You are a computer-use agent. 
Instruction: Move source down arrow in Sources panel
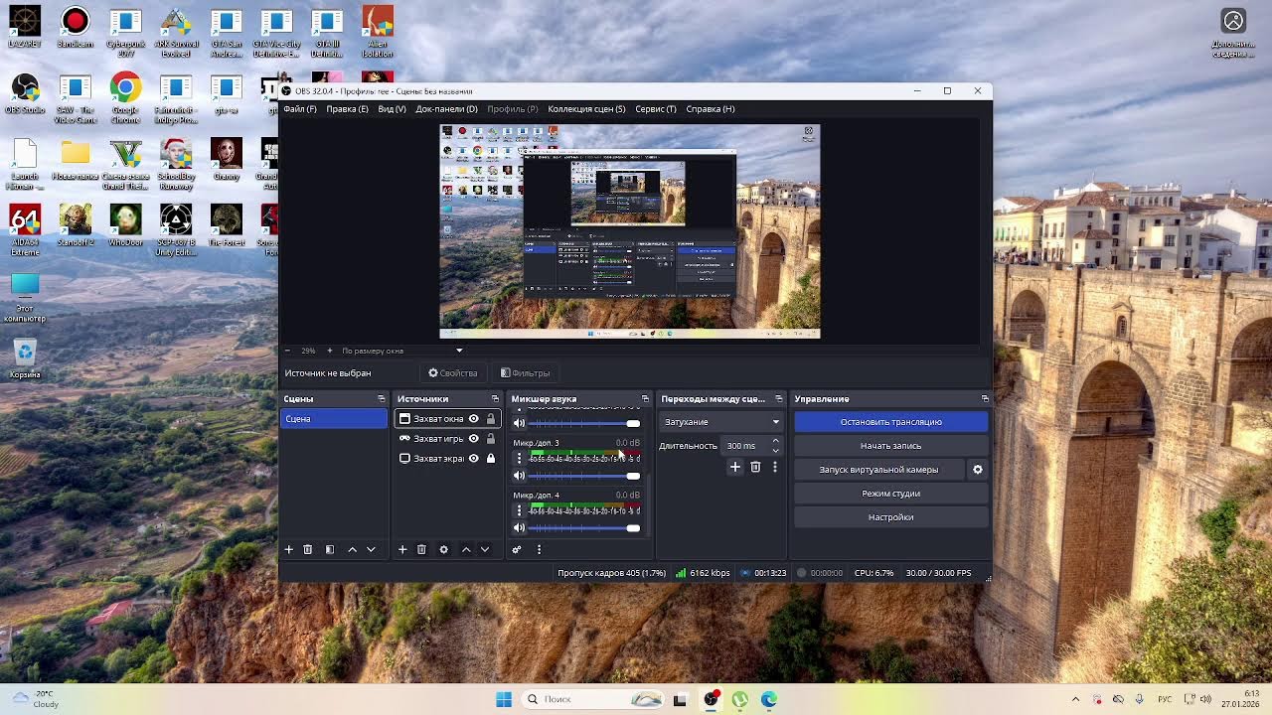tap(485, 549)
